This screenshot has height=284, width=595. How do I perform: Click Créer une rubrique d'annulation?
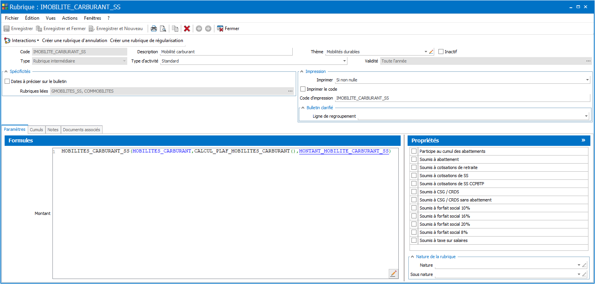coord(74,40)
